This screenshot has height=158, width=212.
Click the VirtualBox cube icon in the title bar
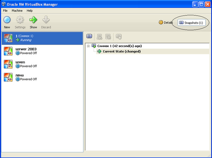tap(4, 4)
